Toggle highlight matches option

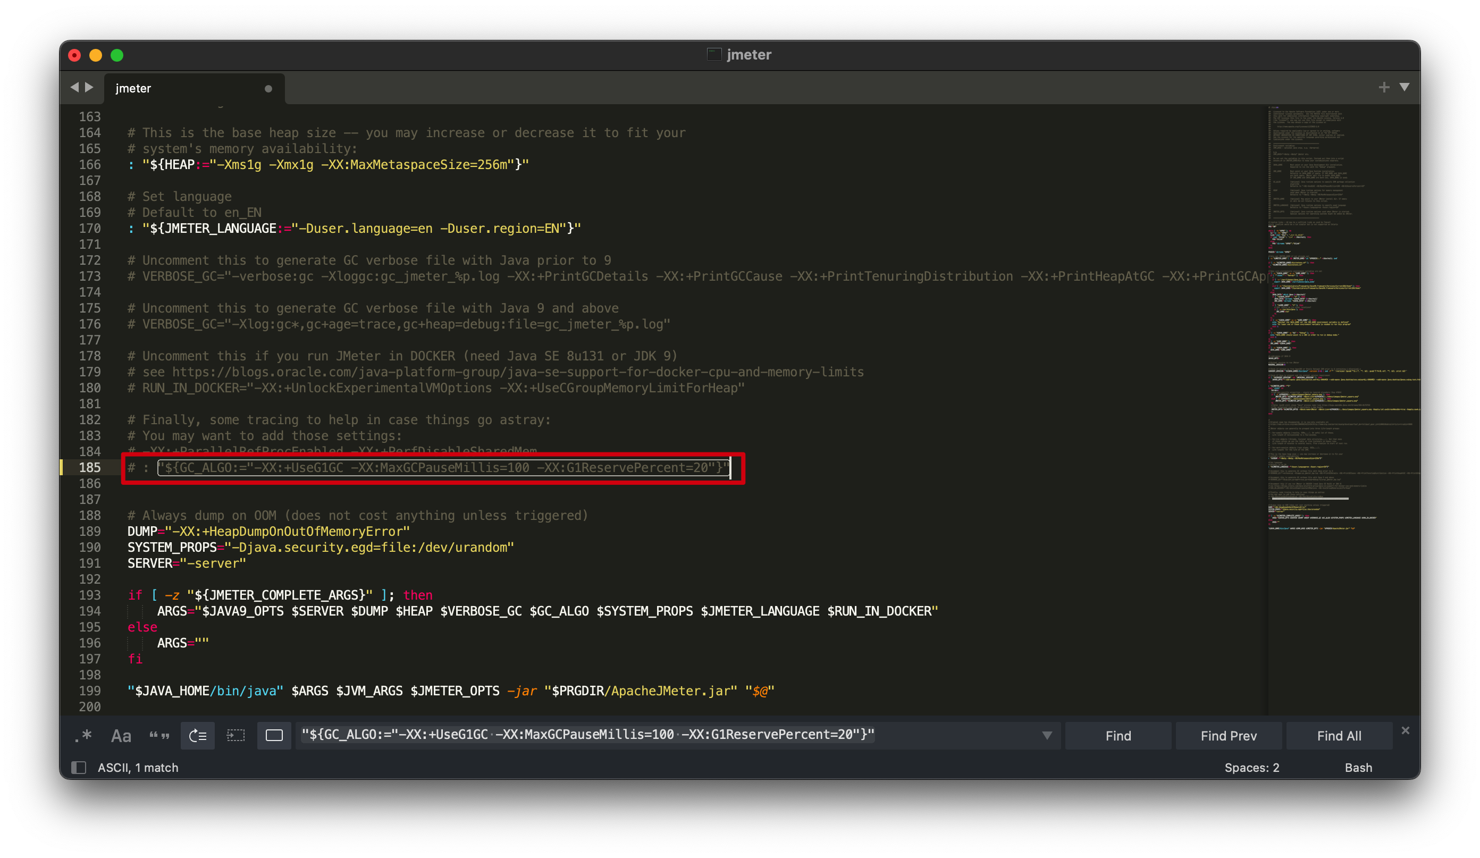click(274, 736)
